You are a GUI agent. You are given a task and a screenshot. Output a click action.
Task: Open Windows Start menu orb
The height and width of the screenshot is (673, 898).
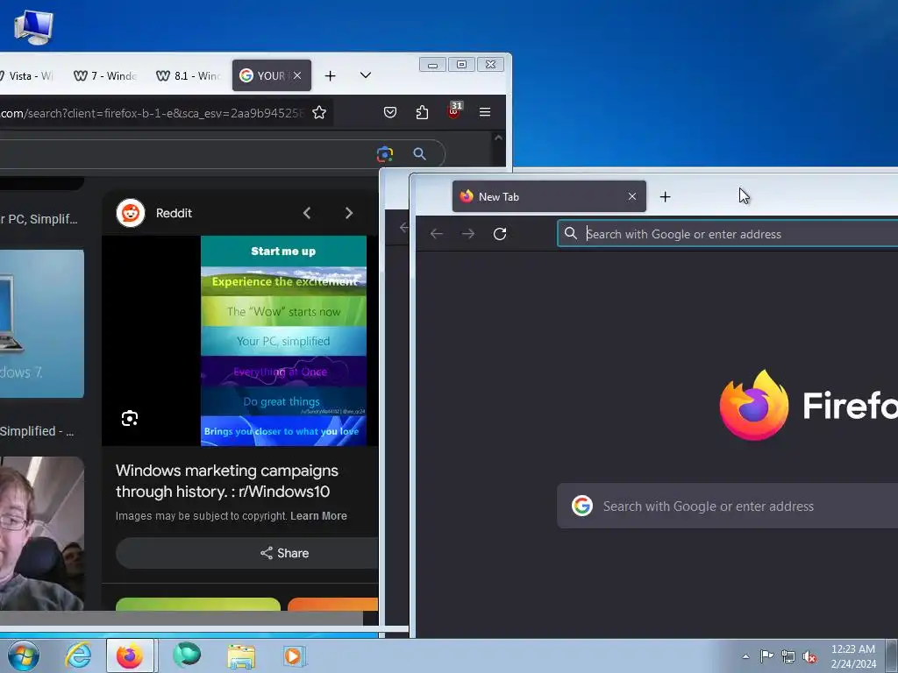coord(24,655)
